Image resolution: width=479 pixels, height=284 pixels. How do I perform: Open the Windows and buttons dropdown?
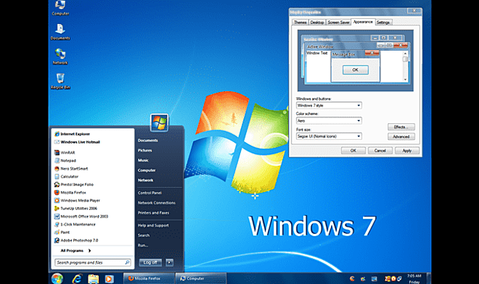tap(329, 105)
